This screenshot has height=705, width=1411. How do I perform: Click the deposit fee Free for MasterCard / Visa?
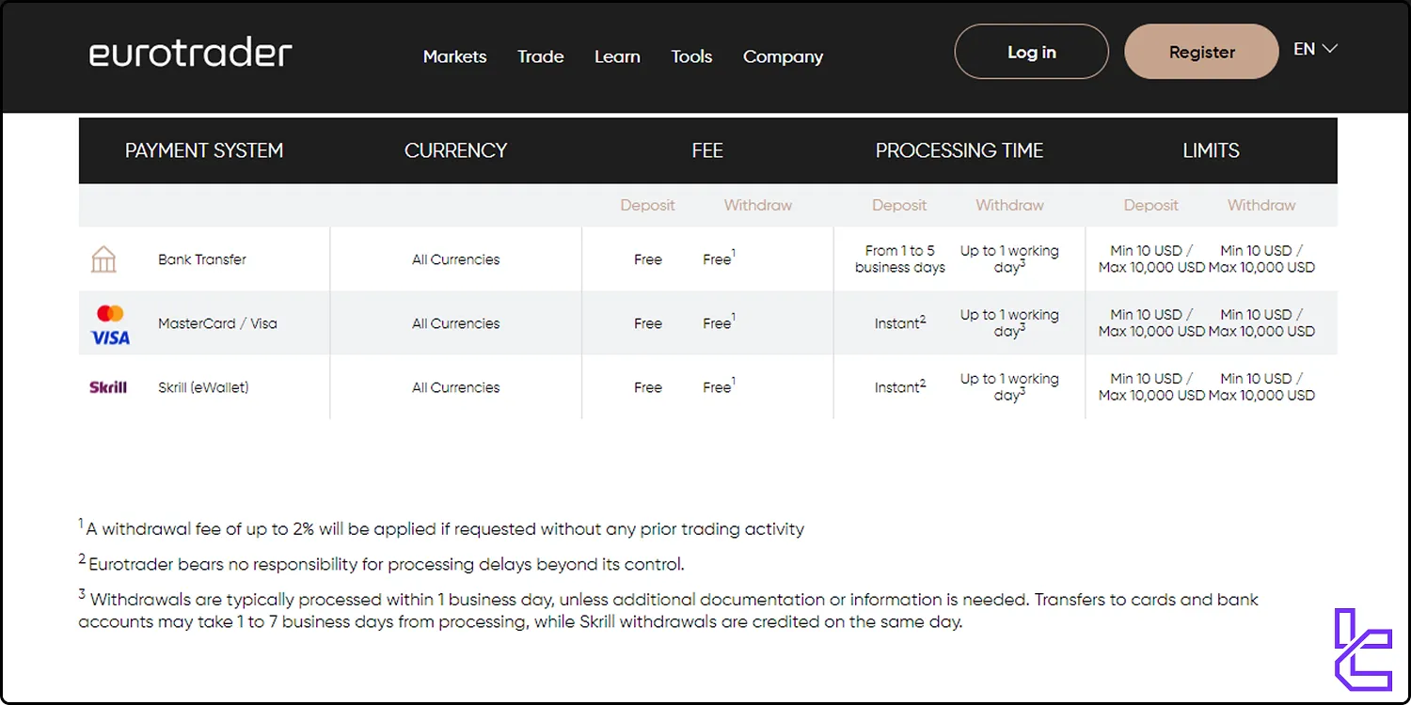coord(648,323)
